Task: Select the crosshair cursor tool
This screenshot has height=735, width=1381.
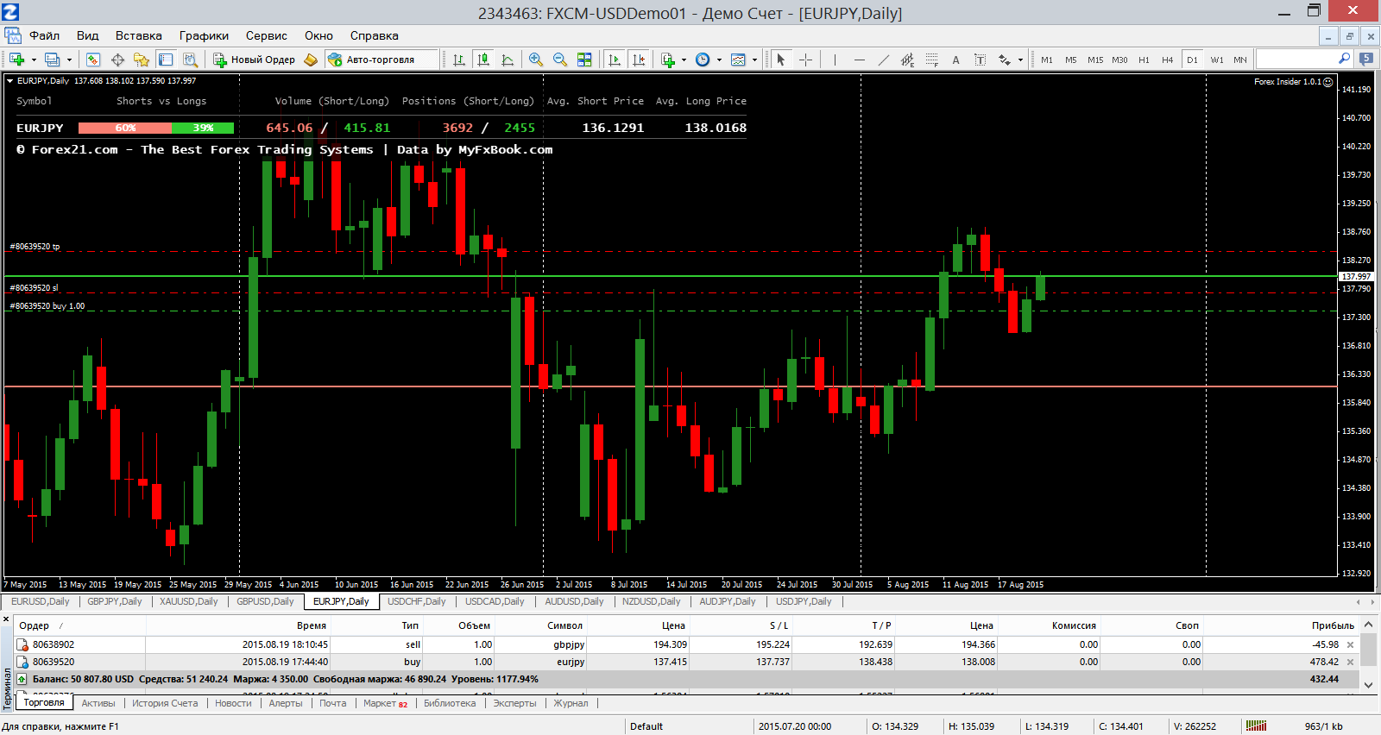Action: coord(805,60)
